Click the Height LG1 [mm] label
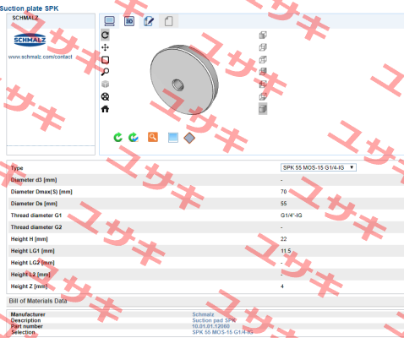This screenshot has width=404, height=338. (33, 251)
